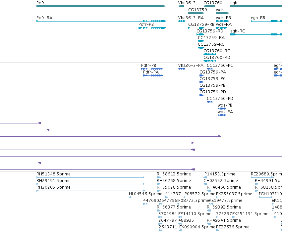Click the CG13759-PA protein label
The image size is (282, 232).
pyautogui.click(x=213, y=72)
